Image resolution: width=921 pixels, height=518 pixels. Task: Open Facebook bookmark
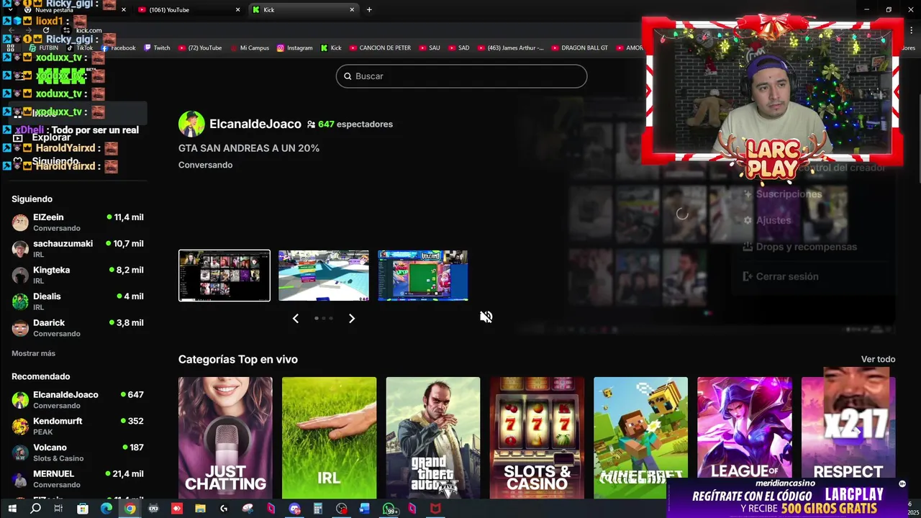(118, 48)
